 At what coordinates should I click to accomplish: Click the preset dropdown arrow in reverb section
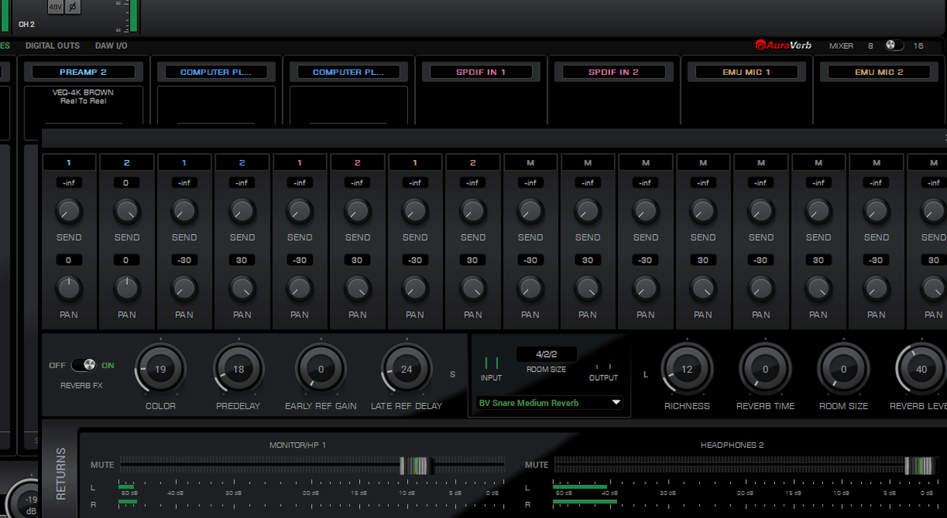[616, 403]
